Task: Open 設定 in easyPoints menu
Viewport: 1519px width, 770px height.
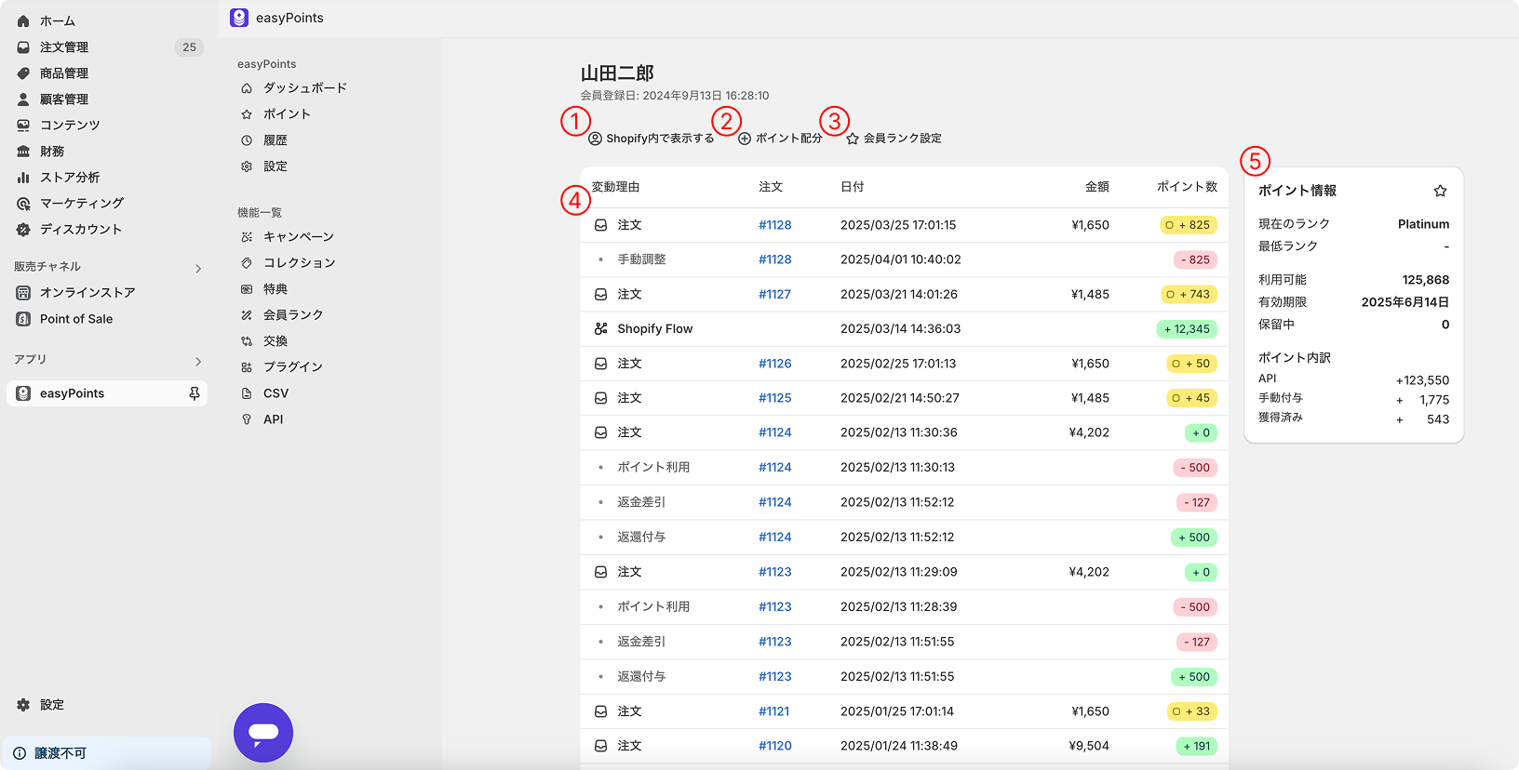Action: [x=276, y=166]
